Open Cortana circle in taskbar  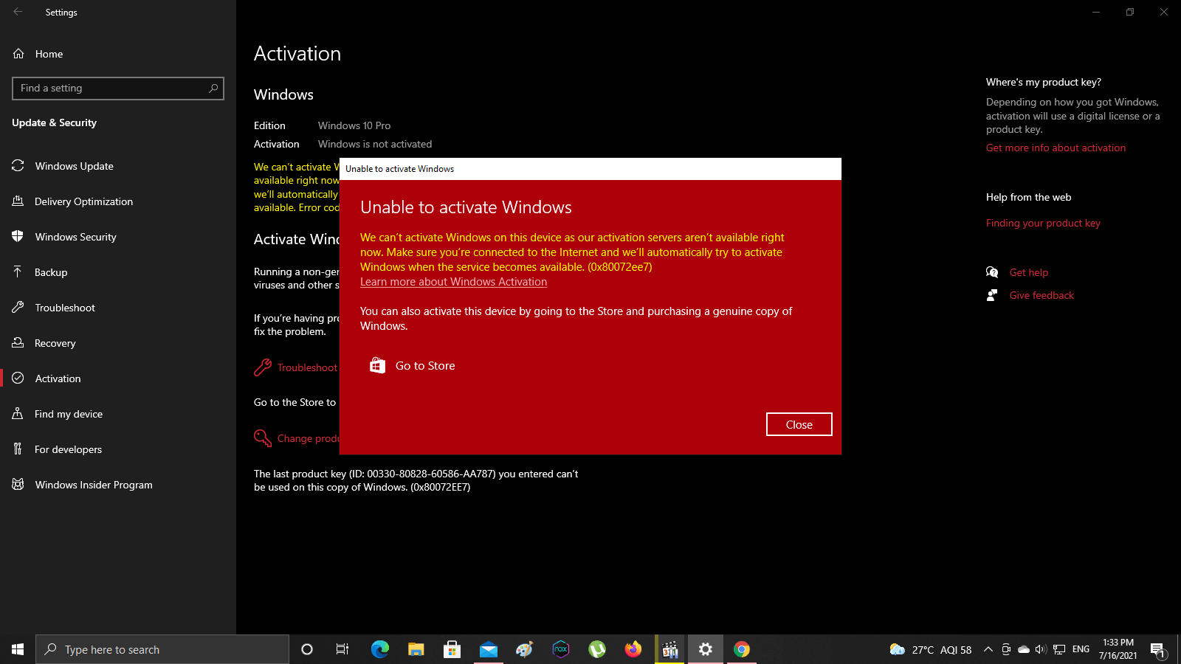click(x=307, y=649)
